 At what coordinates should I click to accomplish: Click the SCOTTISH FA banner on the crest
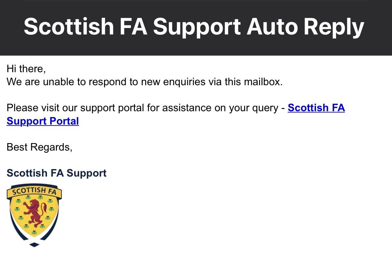pyautogui.click(x=34, y=191)
